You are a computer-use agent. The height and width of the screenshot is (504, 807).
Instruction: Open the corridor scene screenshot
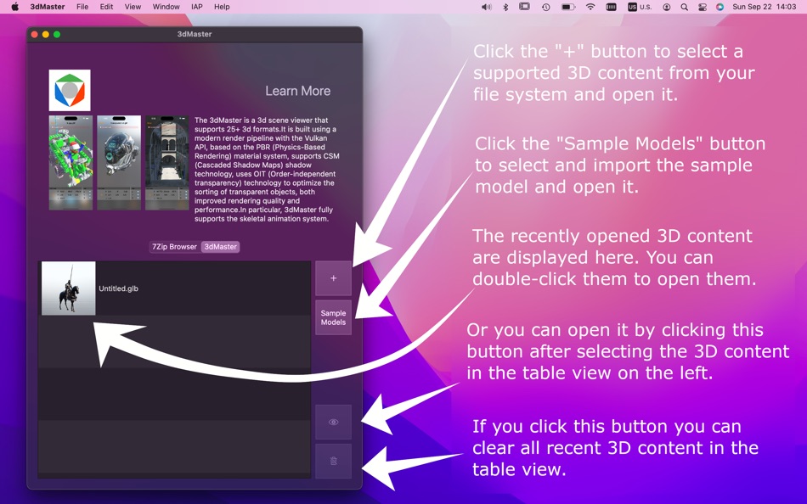click(166, 163)
